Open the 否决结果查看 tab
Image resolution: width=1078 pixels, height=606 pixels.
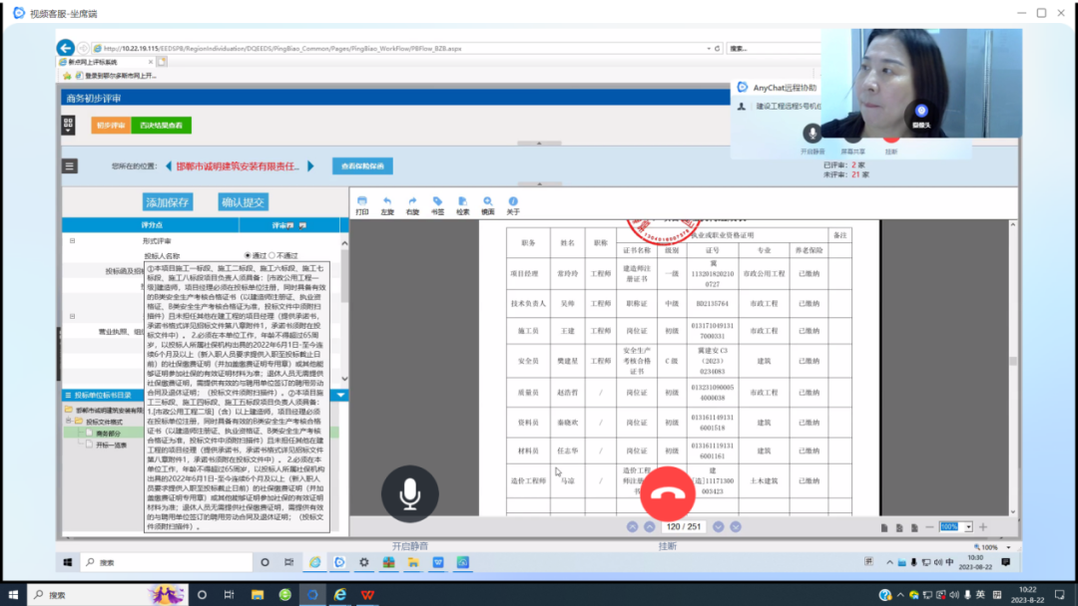tap(161, 126)
